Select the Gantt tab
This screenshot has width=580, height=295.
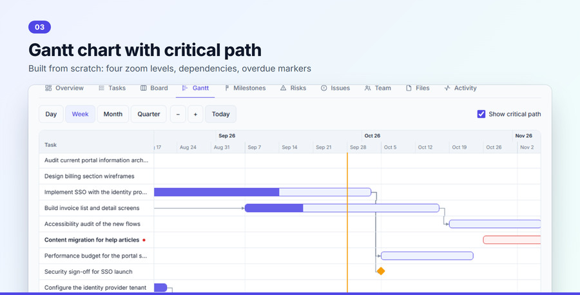(195, 88)
